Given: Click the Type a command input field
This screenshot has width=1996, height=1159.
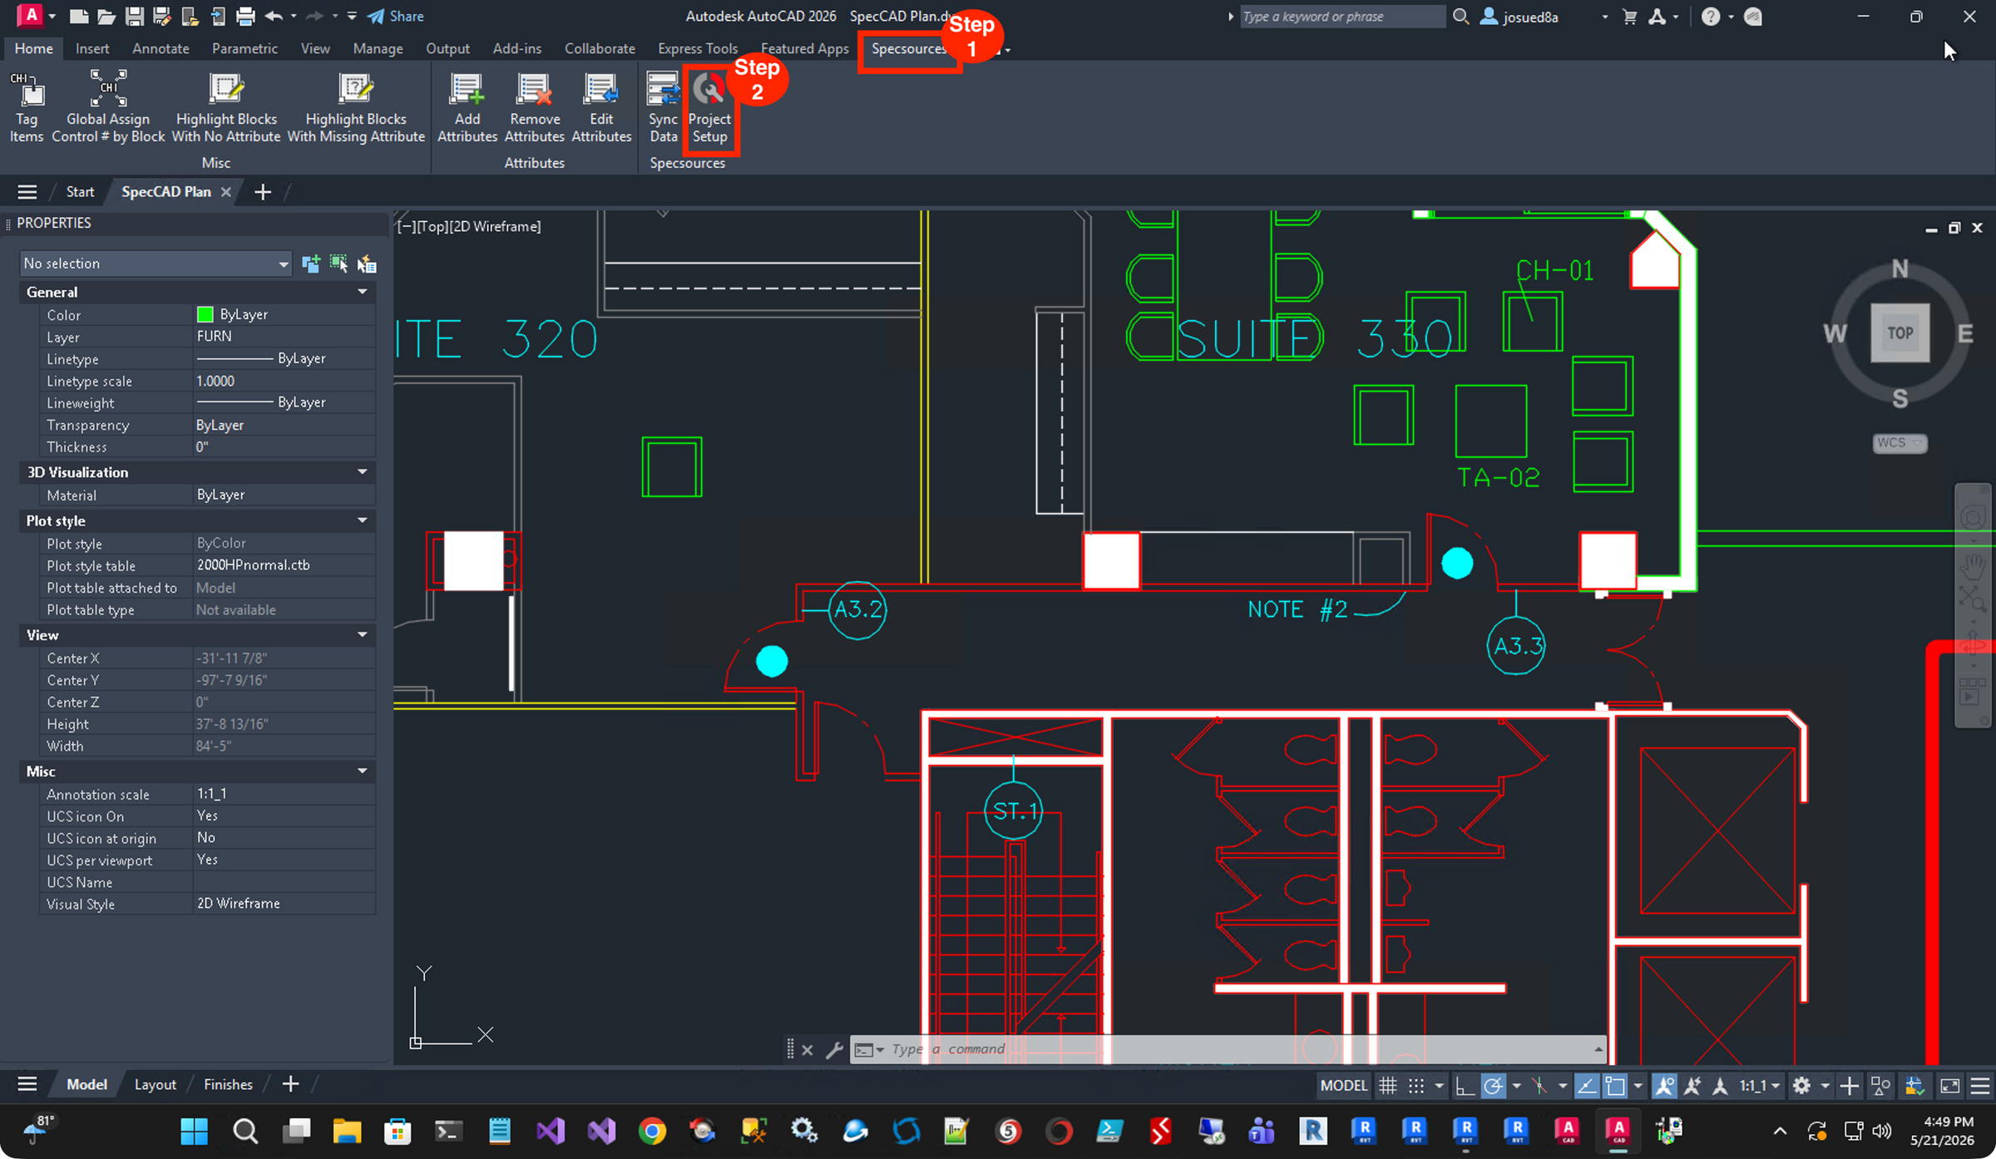Looking at the screenshot, I should click(x=1238, y=1049).
